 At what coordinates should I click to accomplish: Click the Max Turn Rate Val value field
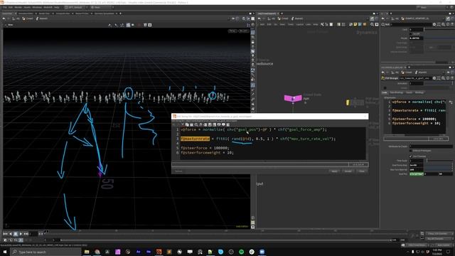[x=416, y=169]
